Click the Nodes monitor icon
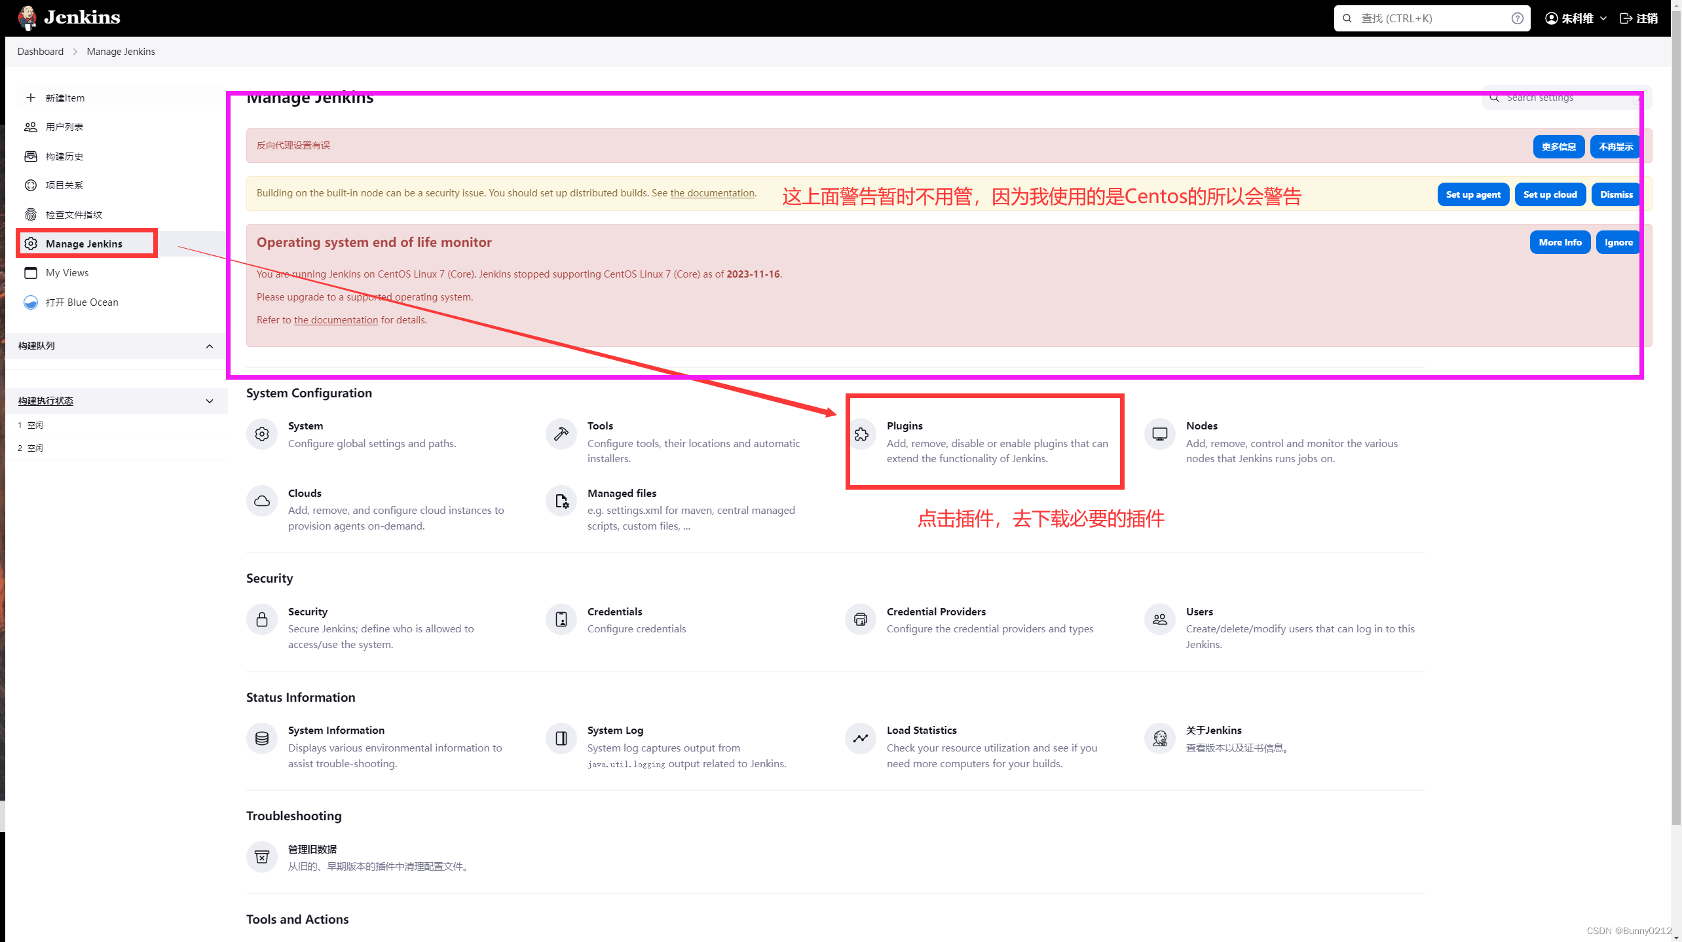1682x942 pixels. [1160, 434]
